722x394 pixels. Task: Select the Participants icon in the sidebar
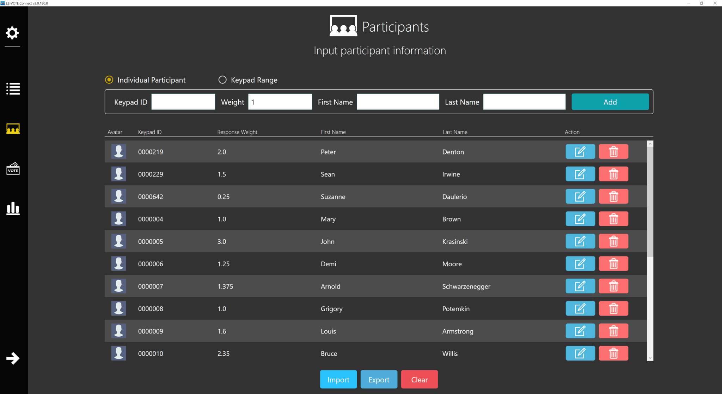tap(13, 129)
